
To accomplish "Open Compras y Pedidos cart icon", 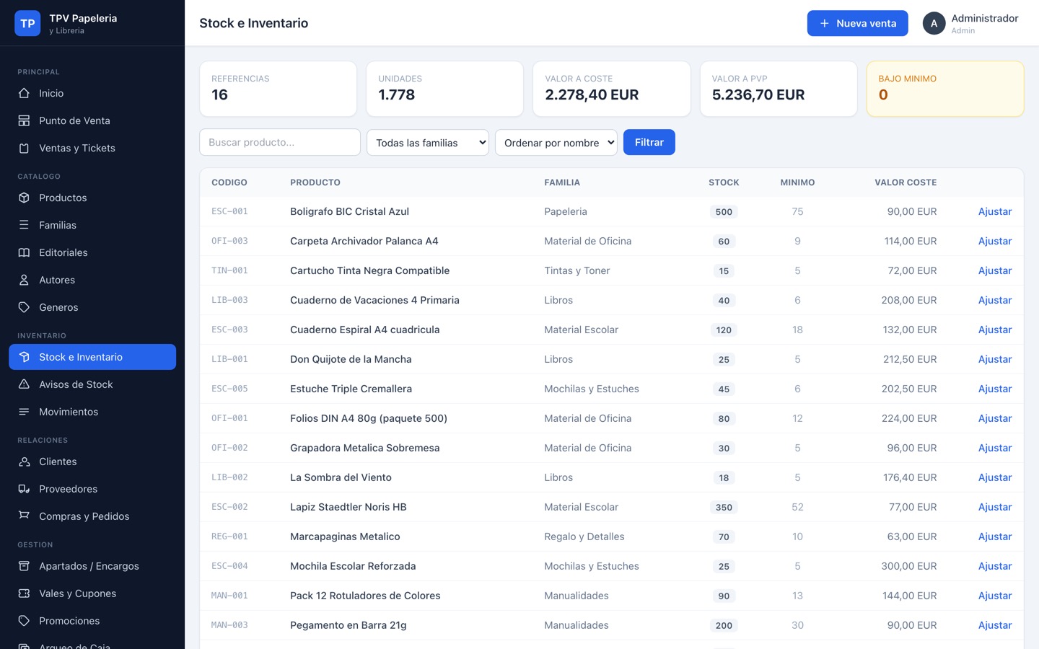I will tap(24, 516).
